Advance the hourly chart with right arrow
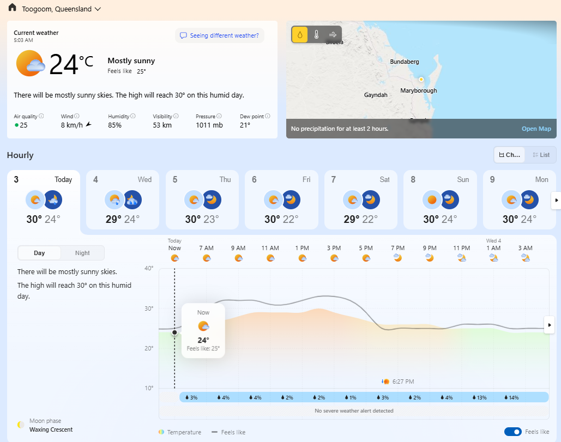This screenshot has height=442, width=561. pyautogui.click(x=550, y=325)
